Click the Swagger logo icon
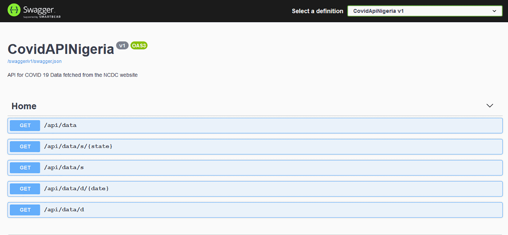Image resolution: width=508 pixels, height=235 pixels. (14, 10)
